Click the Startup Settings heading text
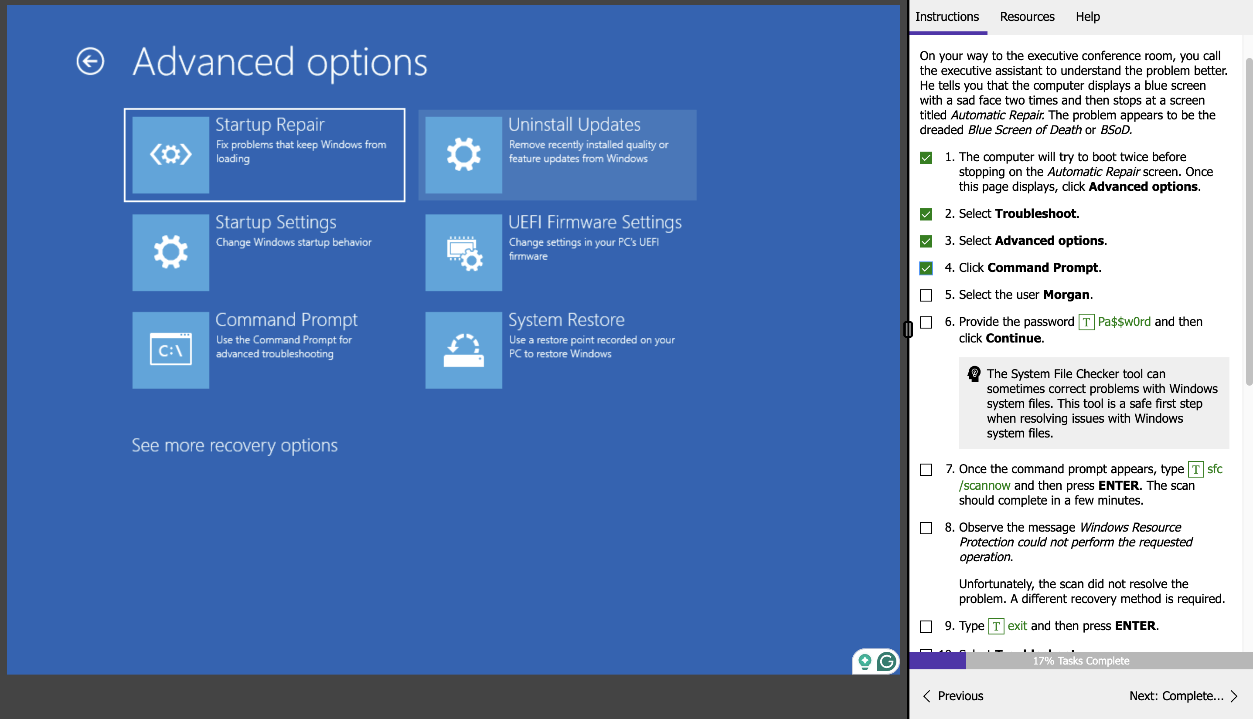The image size is (1253, 719). (276, 222)
